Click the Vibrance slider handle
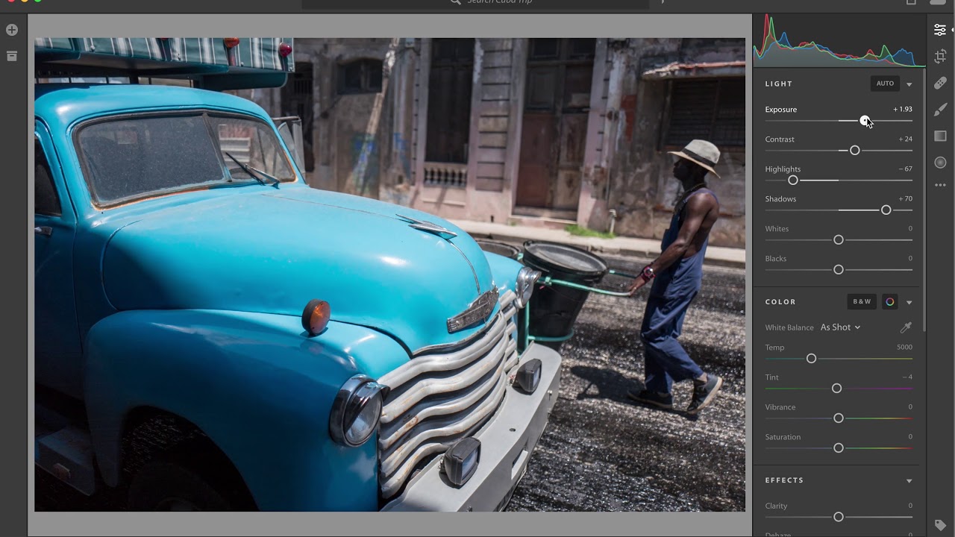Image resolution: width=955 pixels, height=537 pixels. click(x=839, y=418)
